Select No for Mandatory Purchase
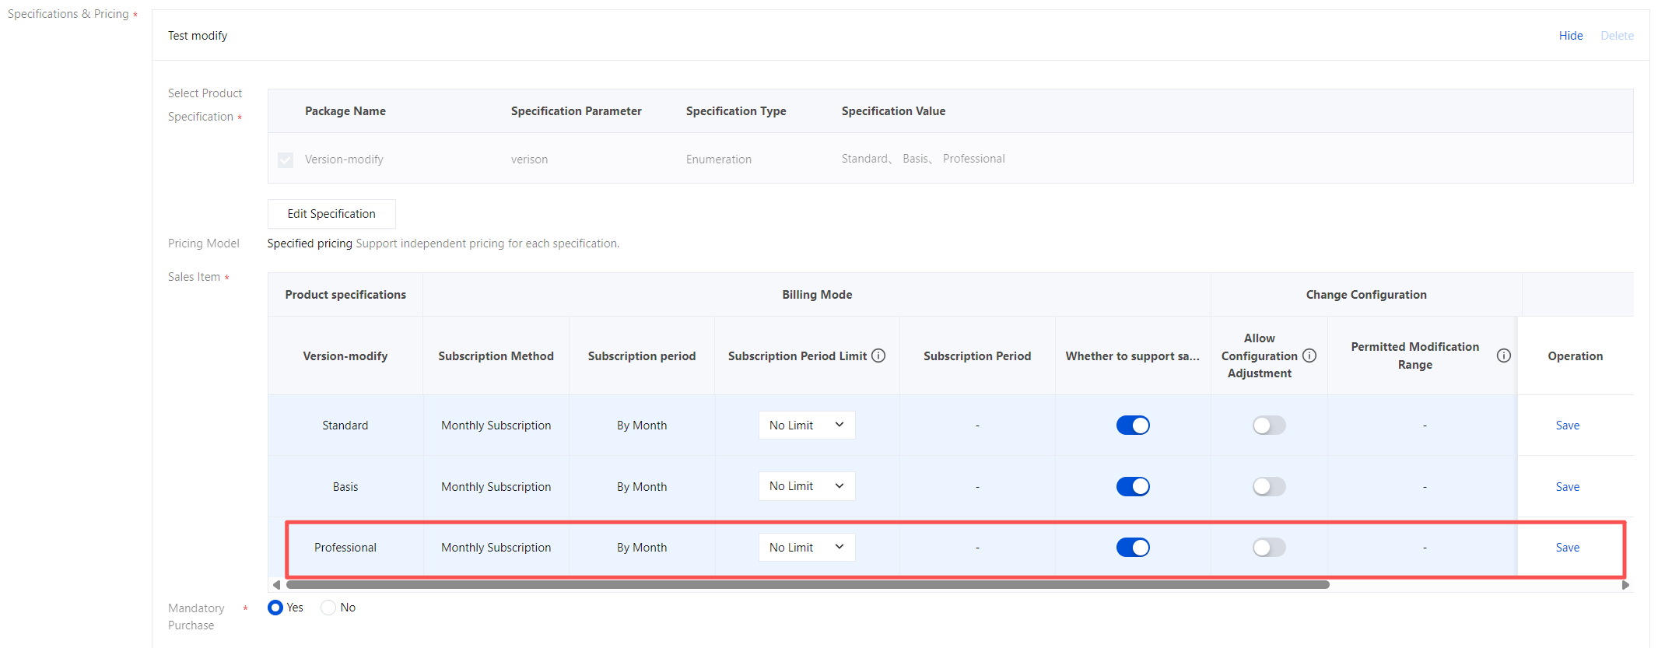 [x=329, y=608]
